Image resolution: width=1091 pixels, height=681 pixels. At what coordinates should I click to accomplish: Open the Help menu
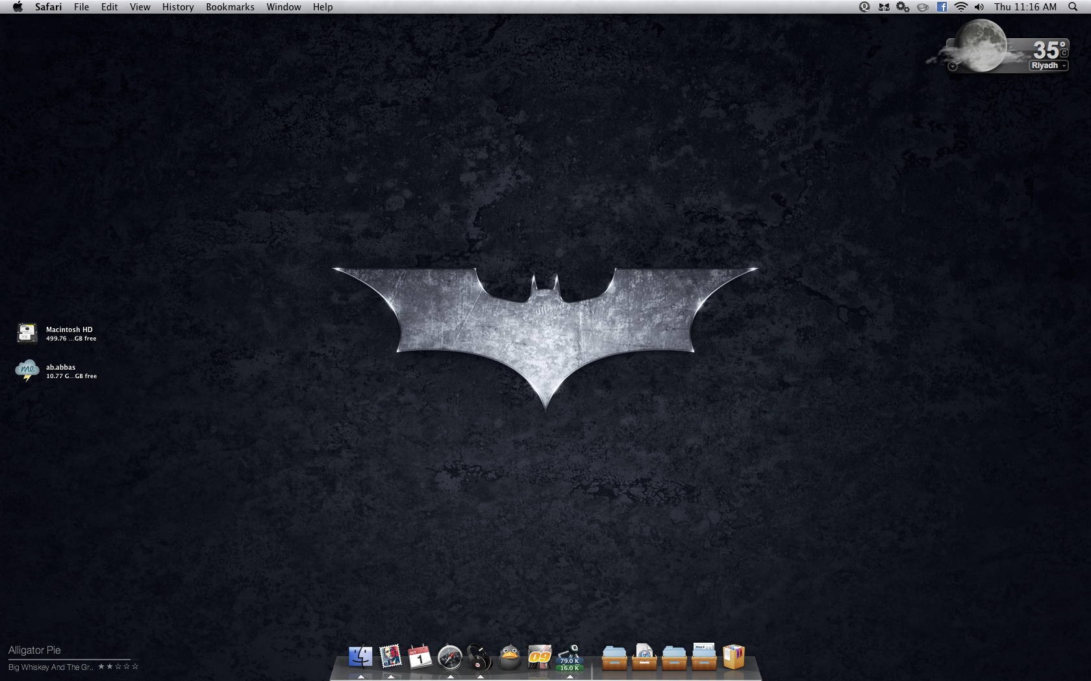click(322, 7)
